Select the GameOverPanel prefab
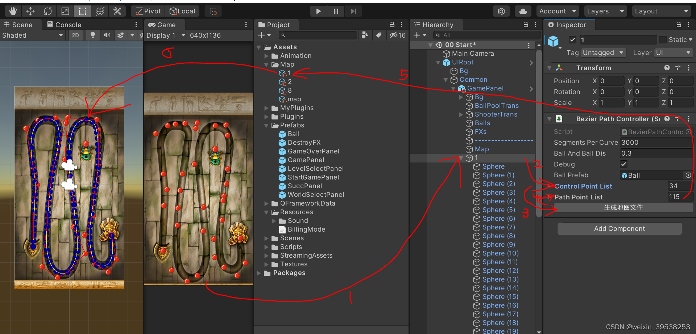This screenshot has height=334, width=696. tap(309, 151)
